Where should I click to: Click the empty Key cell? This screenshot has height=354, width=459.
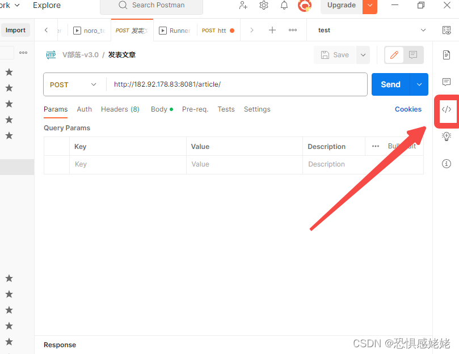click(128, 164)
